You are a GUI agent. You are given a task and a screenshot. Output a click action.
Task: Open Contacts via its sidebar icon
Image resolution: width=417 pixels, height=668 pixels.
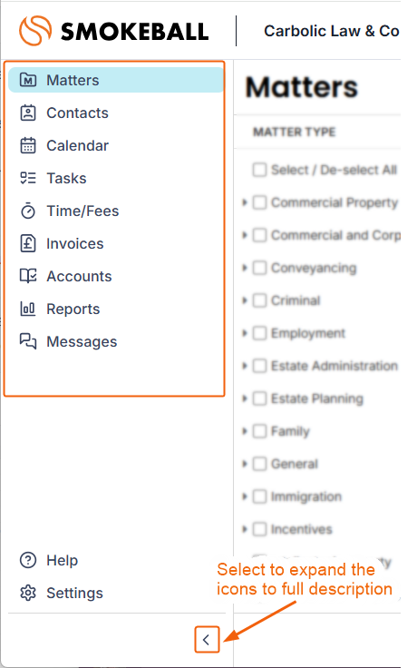28,113
